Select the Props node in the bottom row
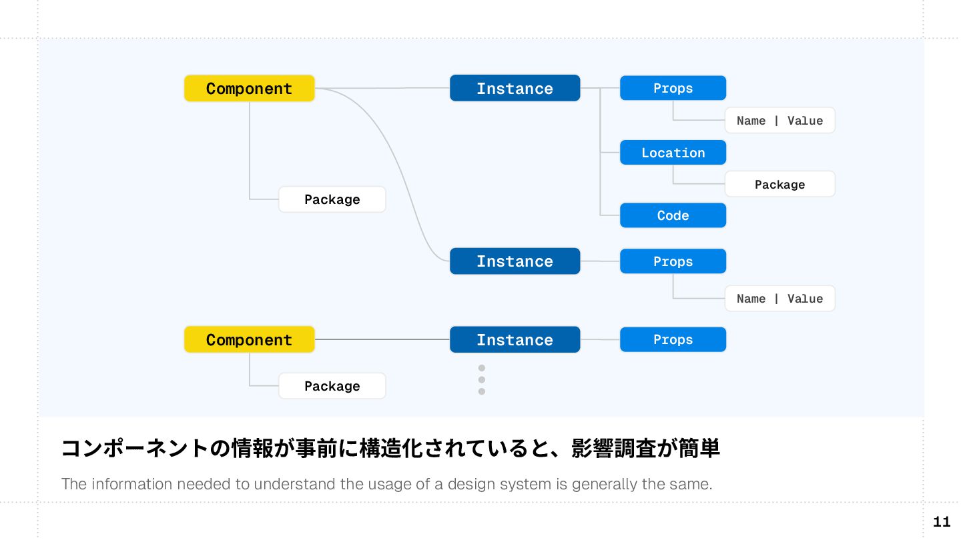Screen dimensions: 961x540 click(673, 340)
